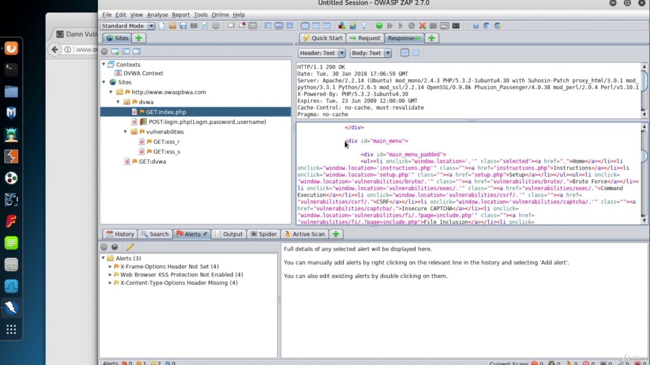Click the New Session toolbar icon
This screenshot has height=365, width=650.
click(161, 26)
